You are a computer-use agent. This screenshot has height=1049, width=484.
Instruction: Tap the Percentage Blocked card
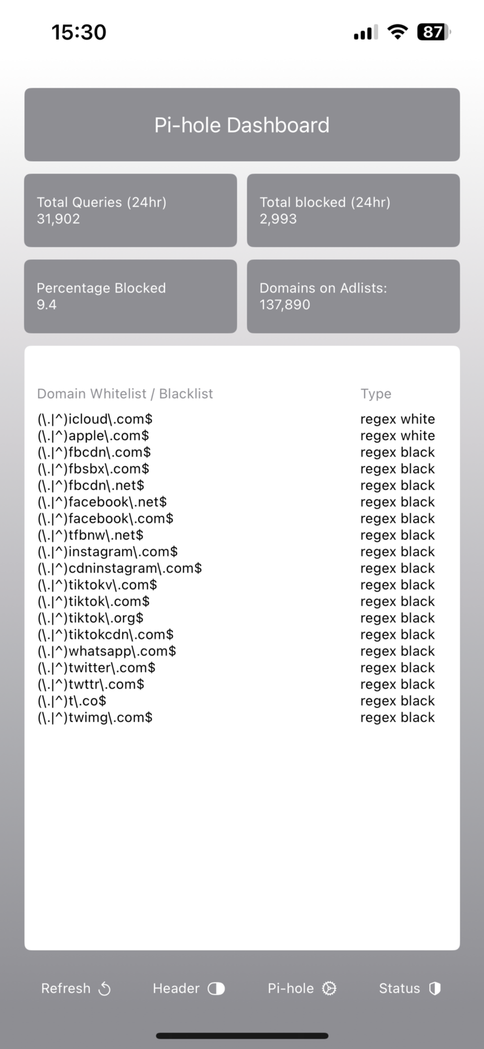[x=130, y=296]
